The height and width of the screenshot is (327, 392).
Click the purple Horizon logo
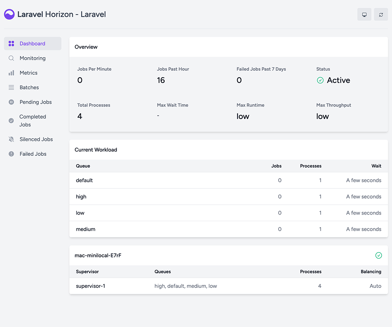(9, 14)
